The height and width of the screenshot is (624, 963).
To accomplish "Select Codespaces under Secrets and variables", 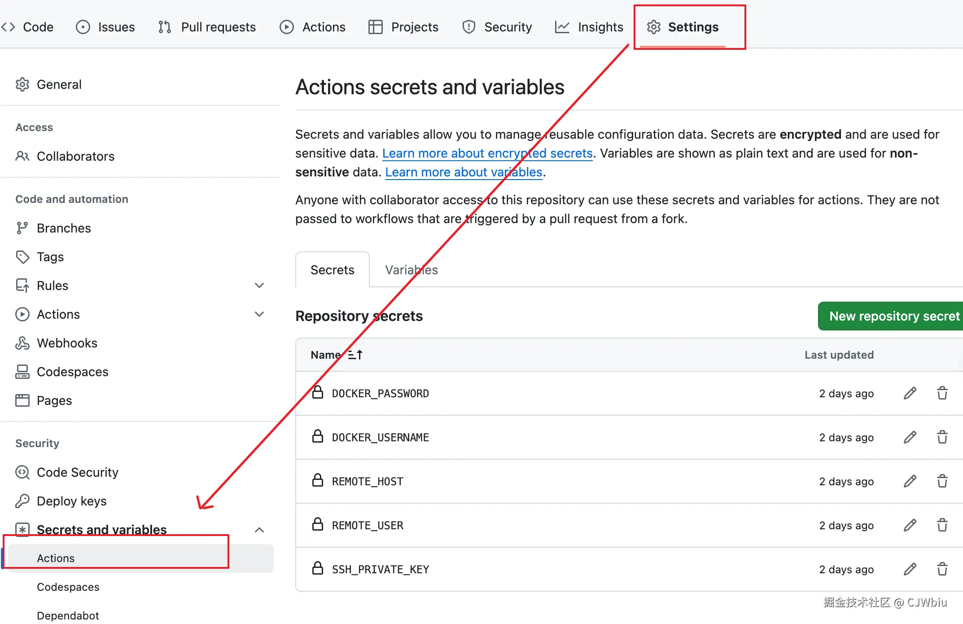I will click(68, 587).
